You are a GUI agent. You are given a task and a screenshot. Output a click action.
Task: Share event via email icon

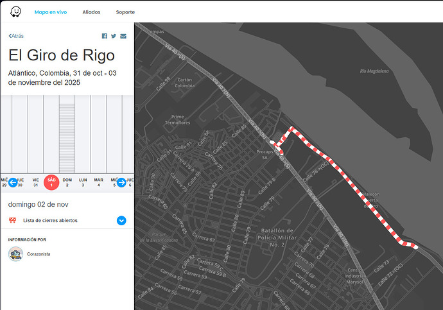point(123,36)
